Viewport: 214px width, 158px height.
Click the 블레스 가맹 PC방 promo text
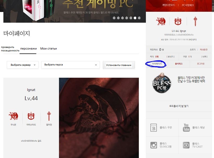(x=191, y=79)
